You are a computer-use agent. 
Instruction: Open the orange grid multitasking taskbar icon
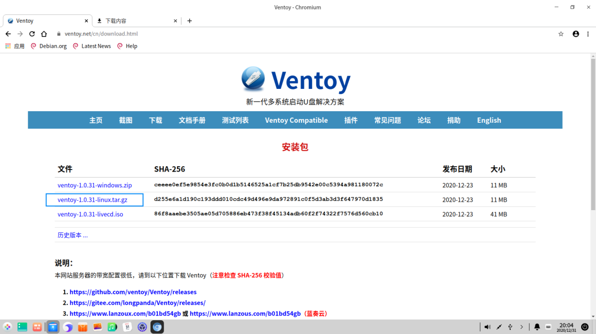click(37, 327)
